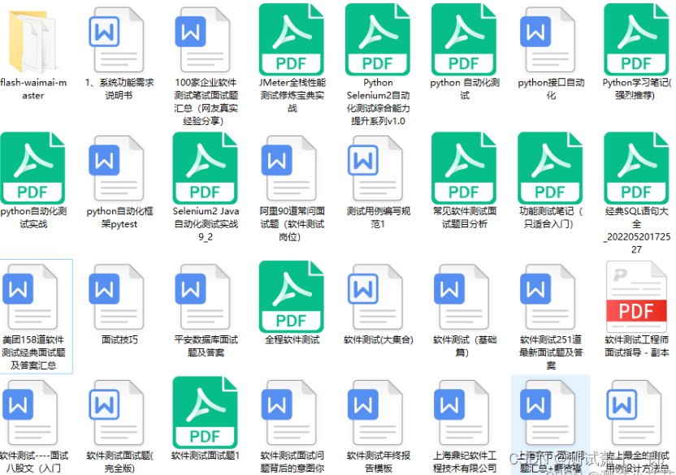Select the 美团158道软件测试经典面试题及答案汇总 Word icon

pos(30,297)
